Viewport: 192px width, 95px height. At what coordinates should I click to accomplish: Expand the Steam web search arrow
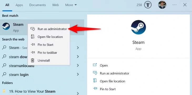pyautogui.click(x=78, y=48)
